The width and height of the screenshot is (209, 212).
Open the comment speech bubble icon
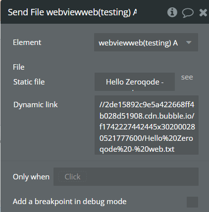point(188,13)
